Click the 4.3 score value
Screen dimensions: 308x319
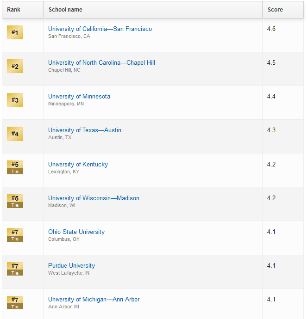pyautogui.click(x=271, y=130)
